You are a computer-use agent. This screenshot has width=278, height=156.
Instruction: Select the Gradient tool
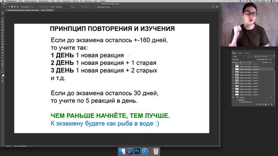point(3,44)
